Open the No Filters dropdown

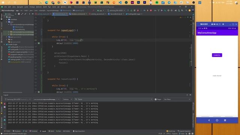[177, 99]
